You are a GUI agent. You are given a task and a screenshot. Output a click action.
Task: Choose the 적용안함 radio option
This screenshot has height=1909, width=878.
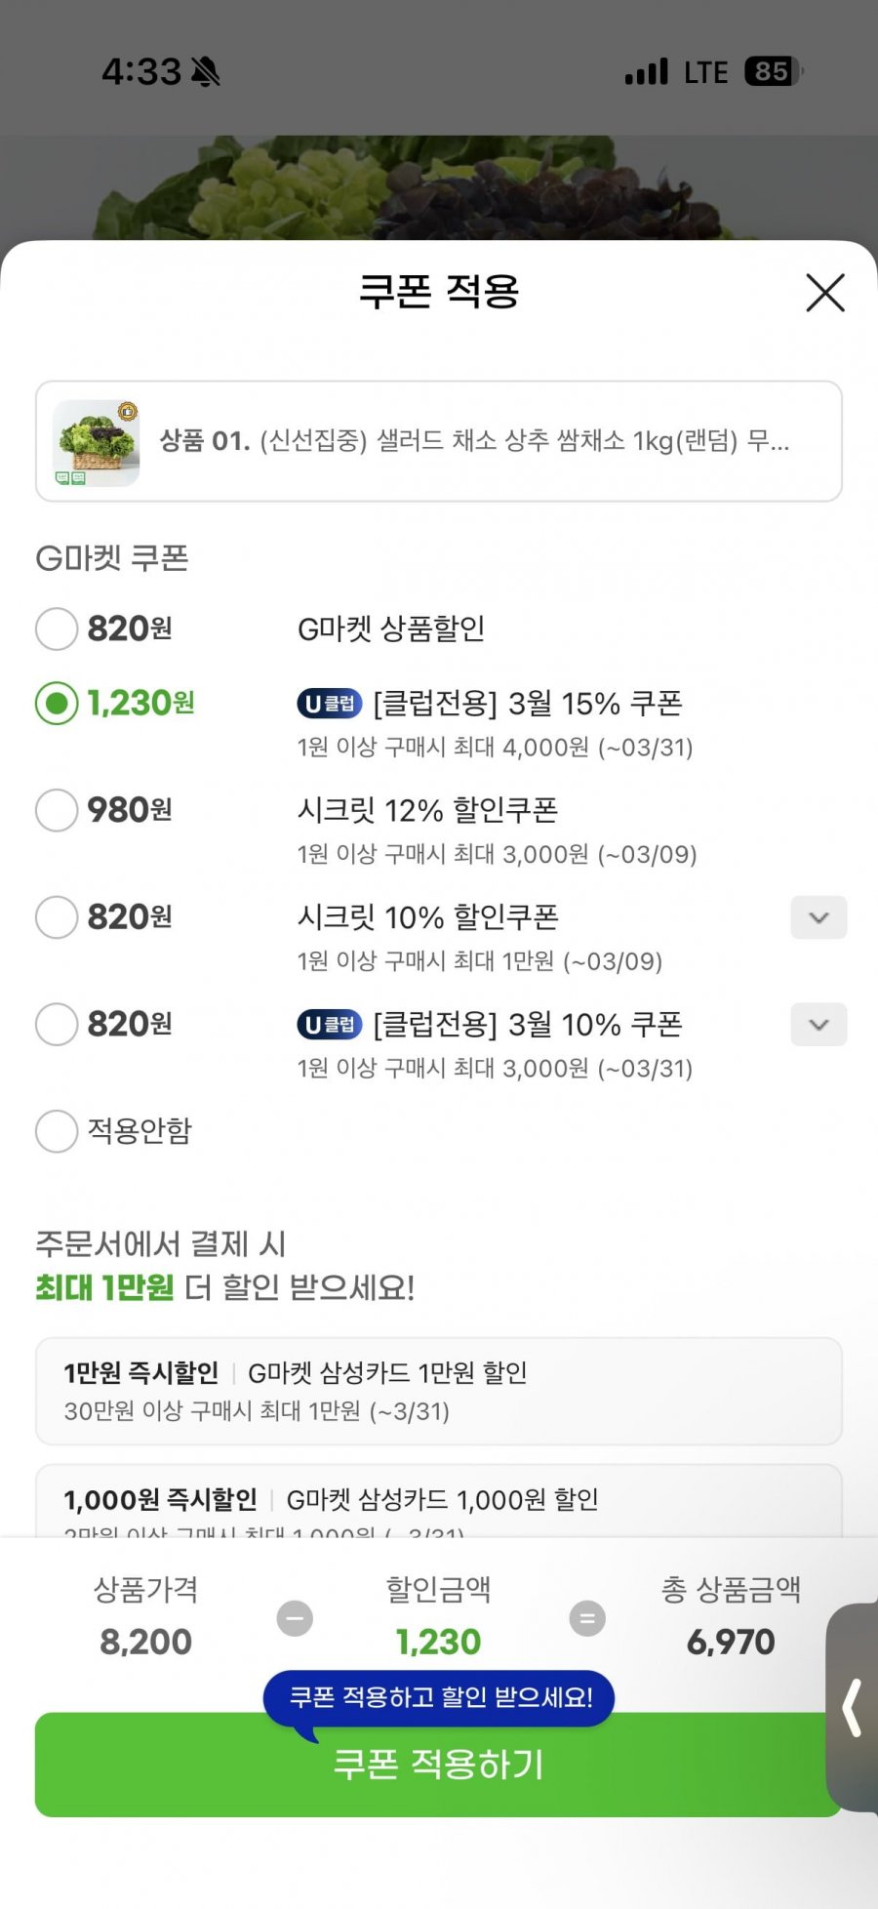point(57,1131)
